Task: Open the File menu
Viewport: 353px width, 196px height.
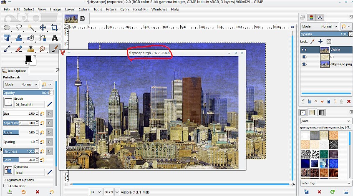Action: click(x=7, y=9)
